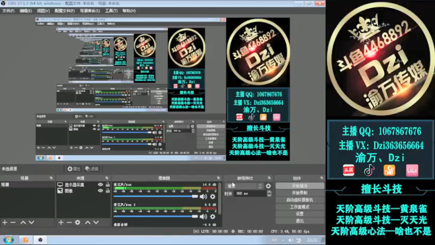Adjust the first 麦克风/Aux volume slider
435x245 pixels.
[x=156, y=197]
